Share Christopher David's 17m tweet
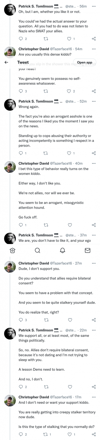 pos(94,434)
